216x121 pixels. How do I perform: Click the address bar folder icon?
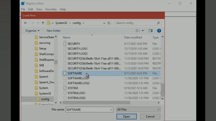coord(49,23)
